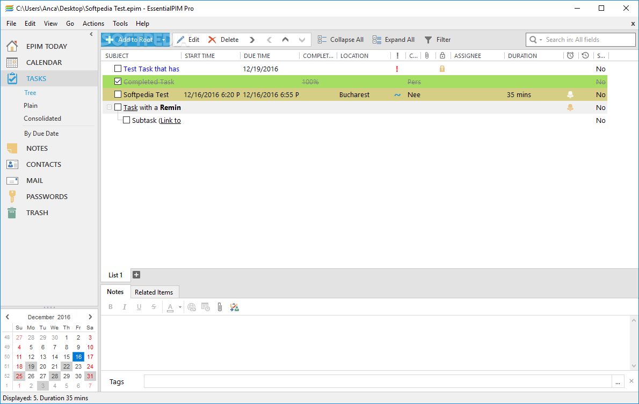Insert hyperlink in notes toolbar
Viewport: 639px width, 404px height.
[192, 307]
